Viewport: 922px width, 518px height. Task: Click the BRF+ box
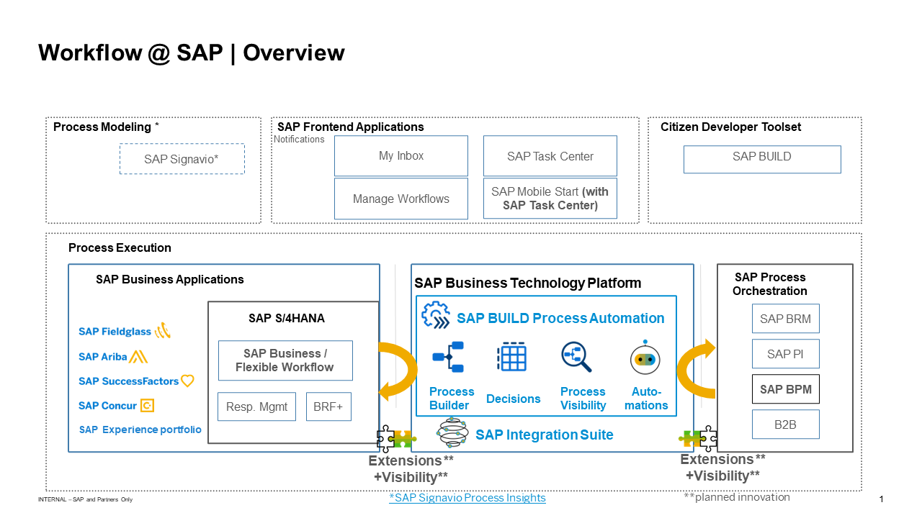(328, 407)
